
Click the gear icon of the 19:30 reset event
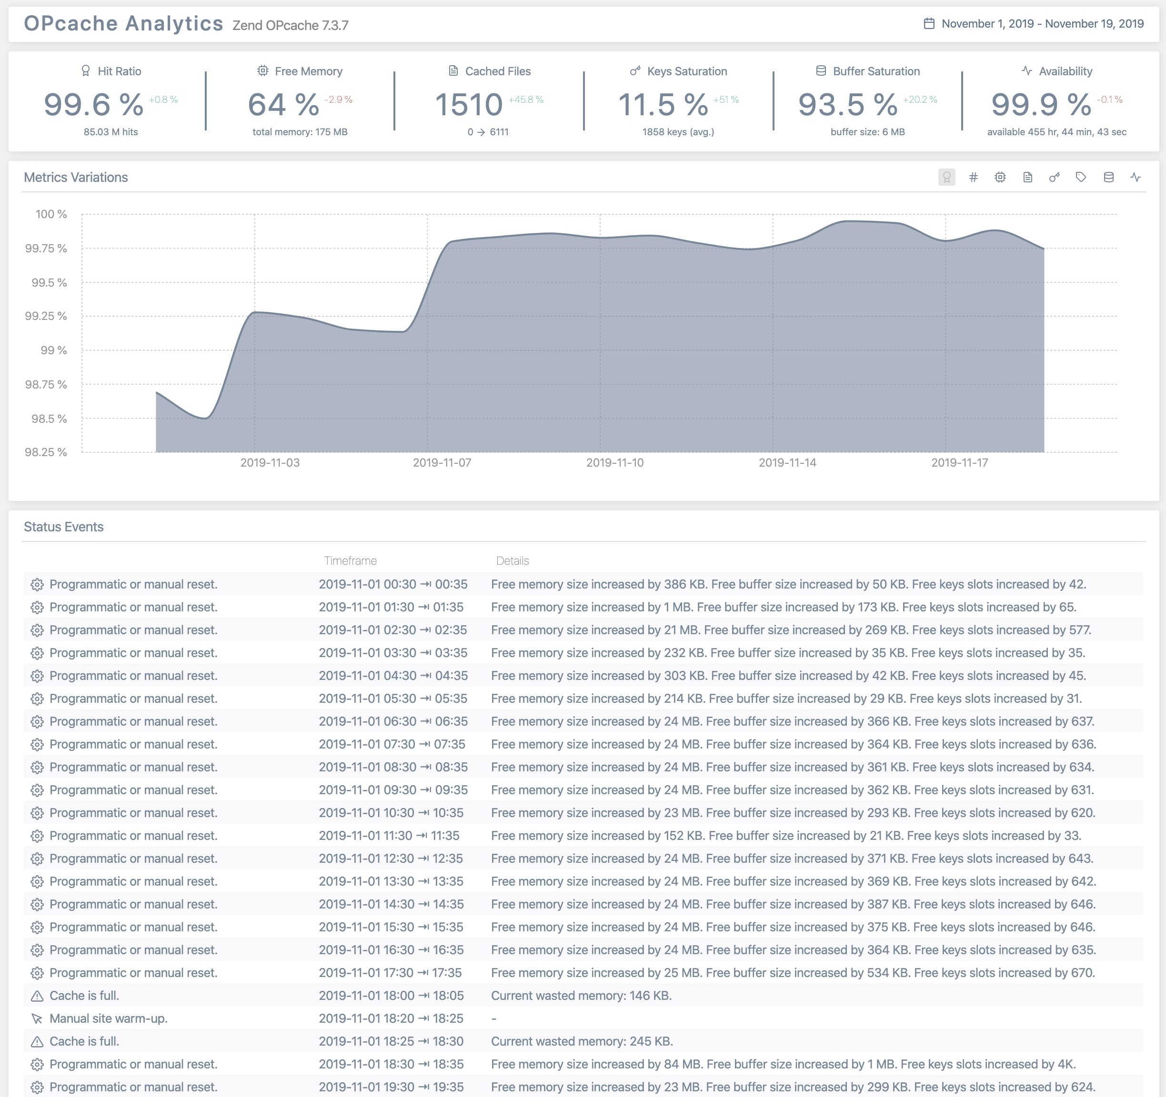click(x=37, y=1087)
